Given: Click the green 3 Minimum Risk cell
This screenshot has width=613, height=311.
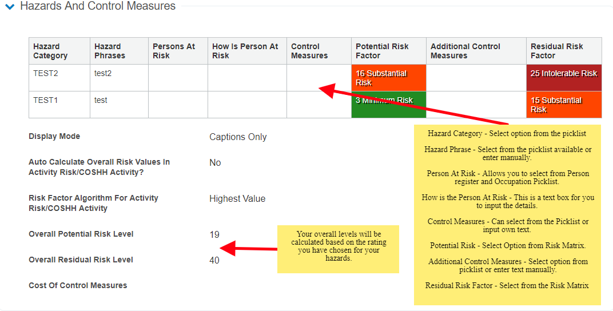Looking at the screenshot, I should [x=389, y=105].
